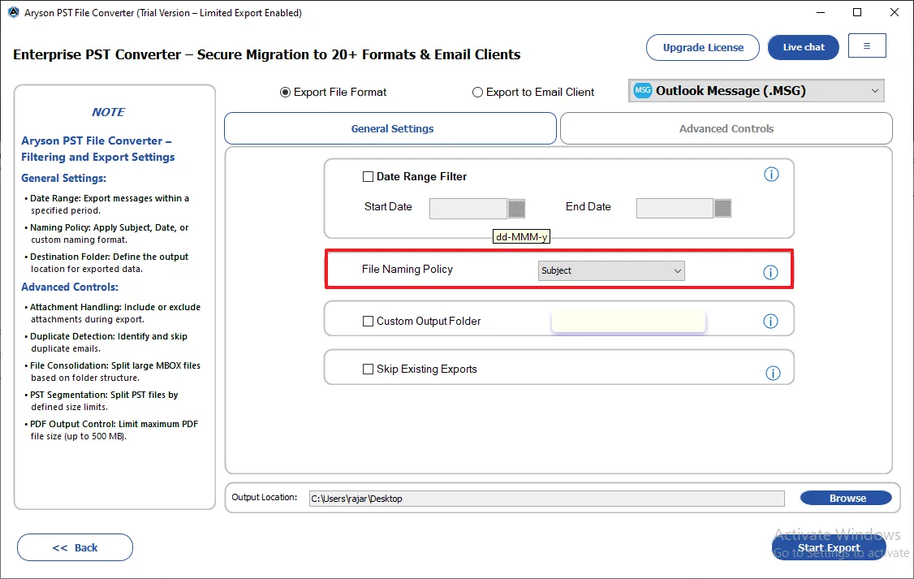Switch to the Advanced Controls tab
The image size is (914, 579).
726,129
